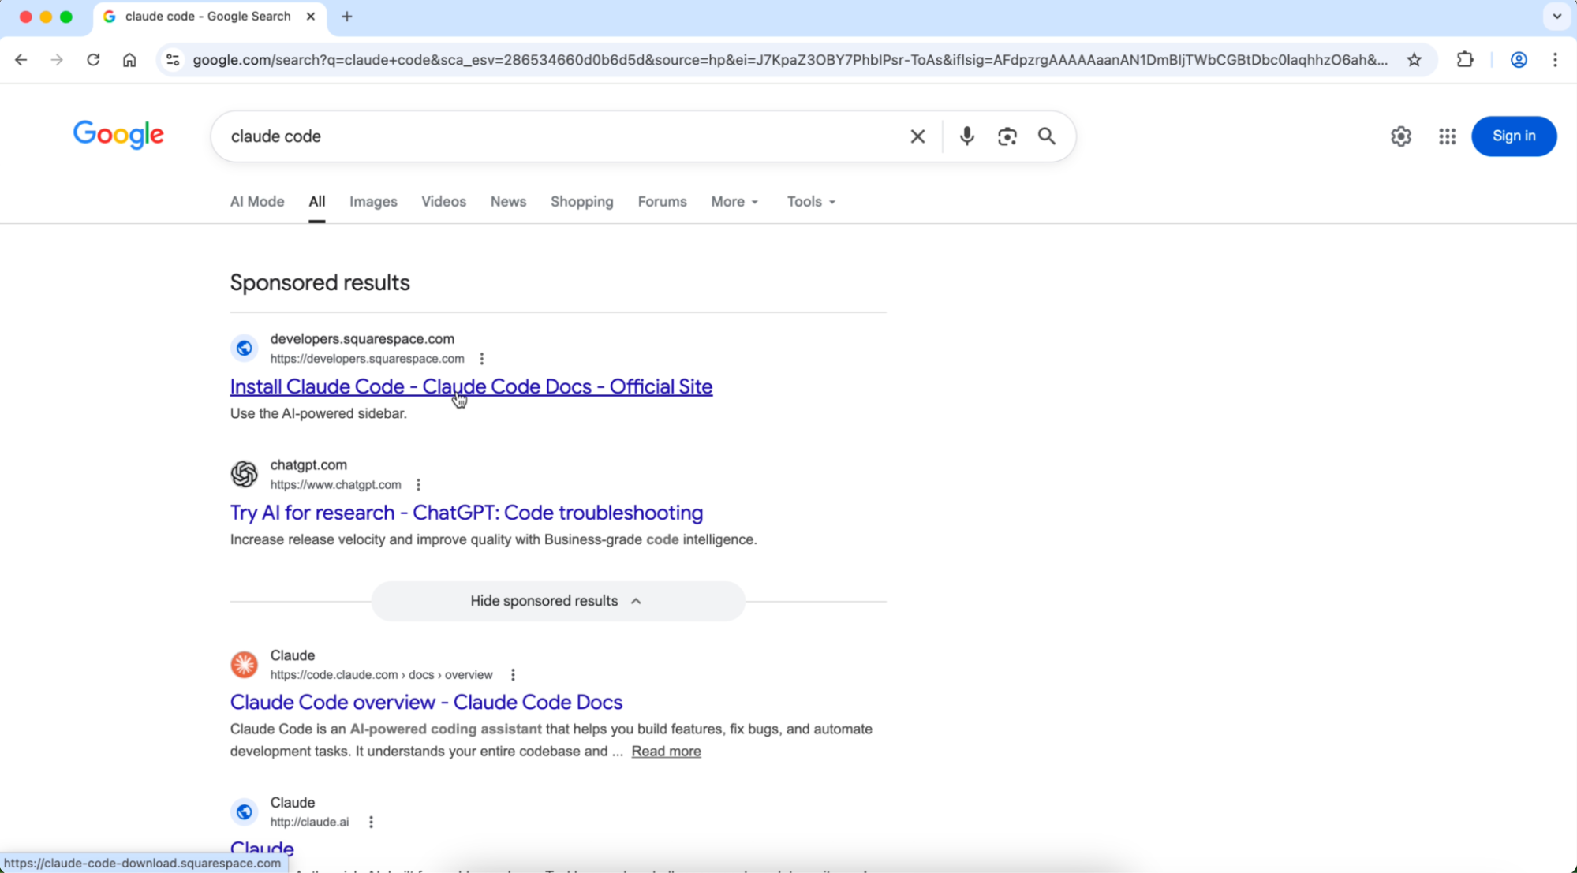Switch to AI Mode tab
1577x873 pixels.
tap(256, 202)
